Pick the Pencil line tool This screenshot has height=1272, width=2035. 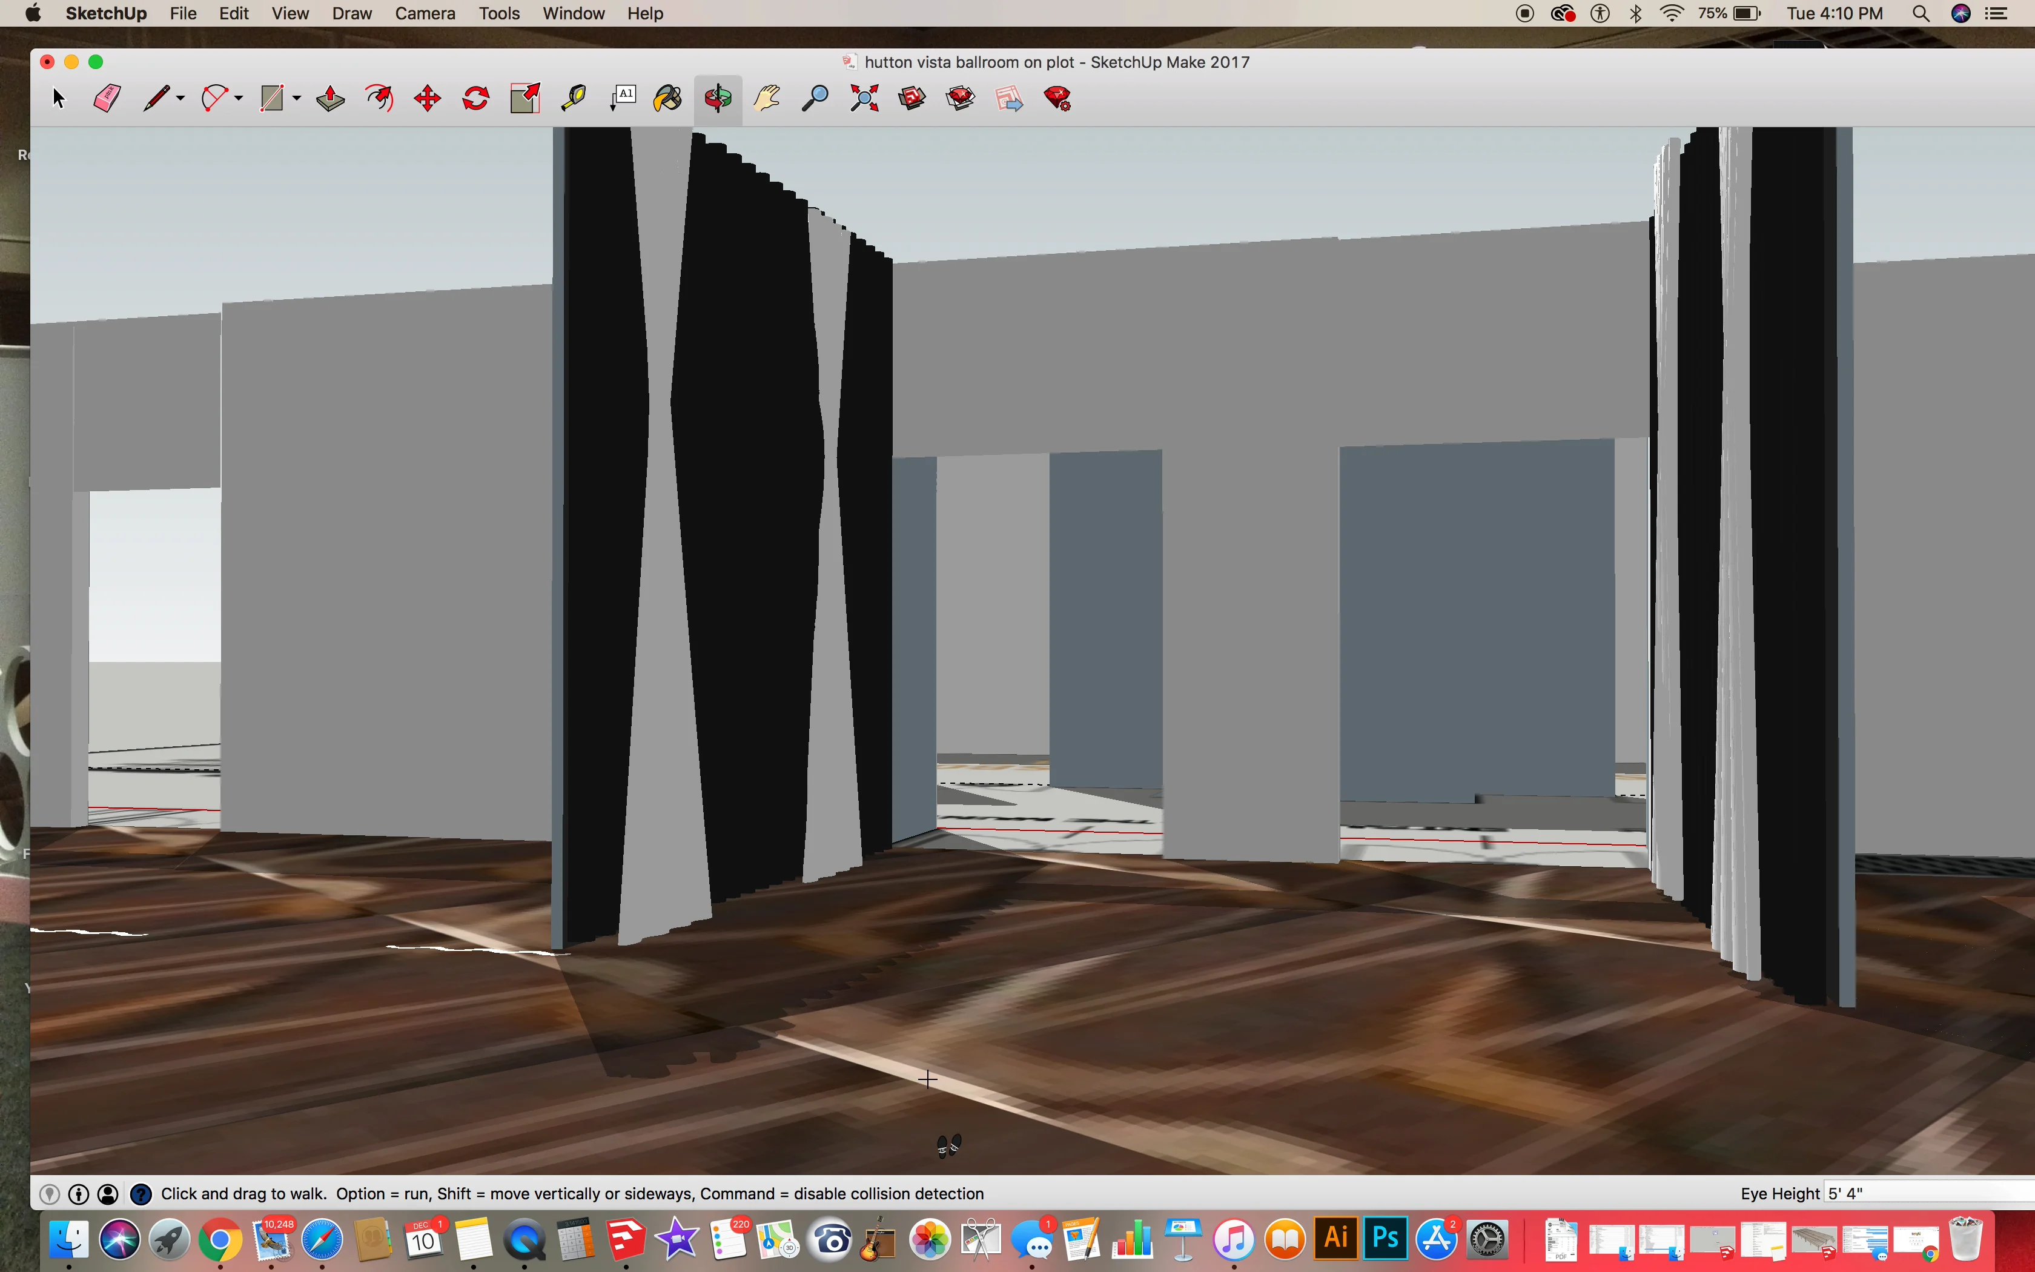point(156,99)
